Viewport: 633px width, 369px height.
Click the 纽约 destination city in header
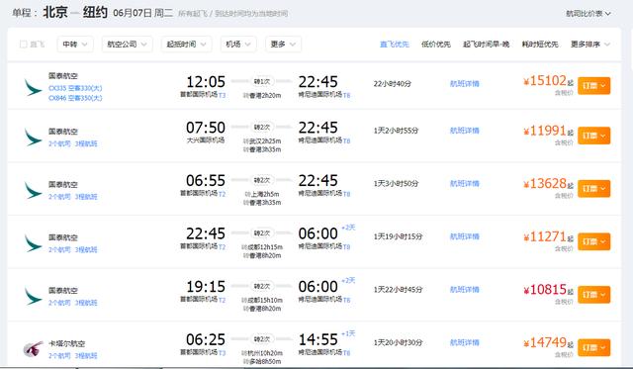[x=95, y=12]
